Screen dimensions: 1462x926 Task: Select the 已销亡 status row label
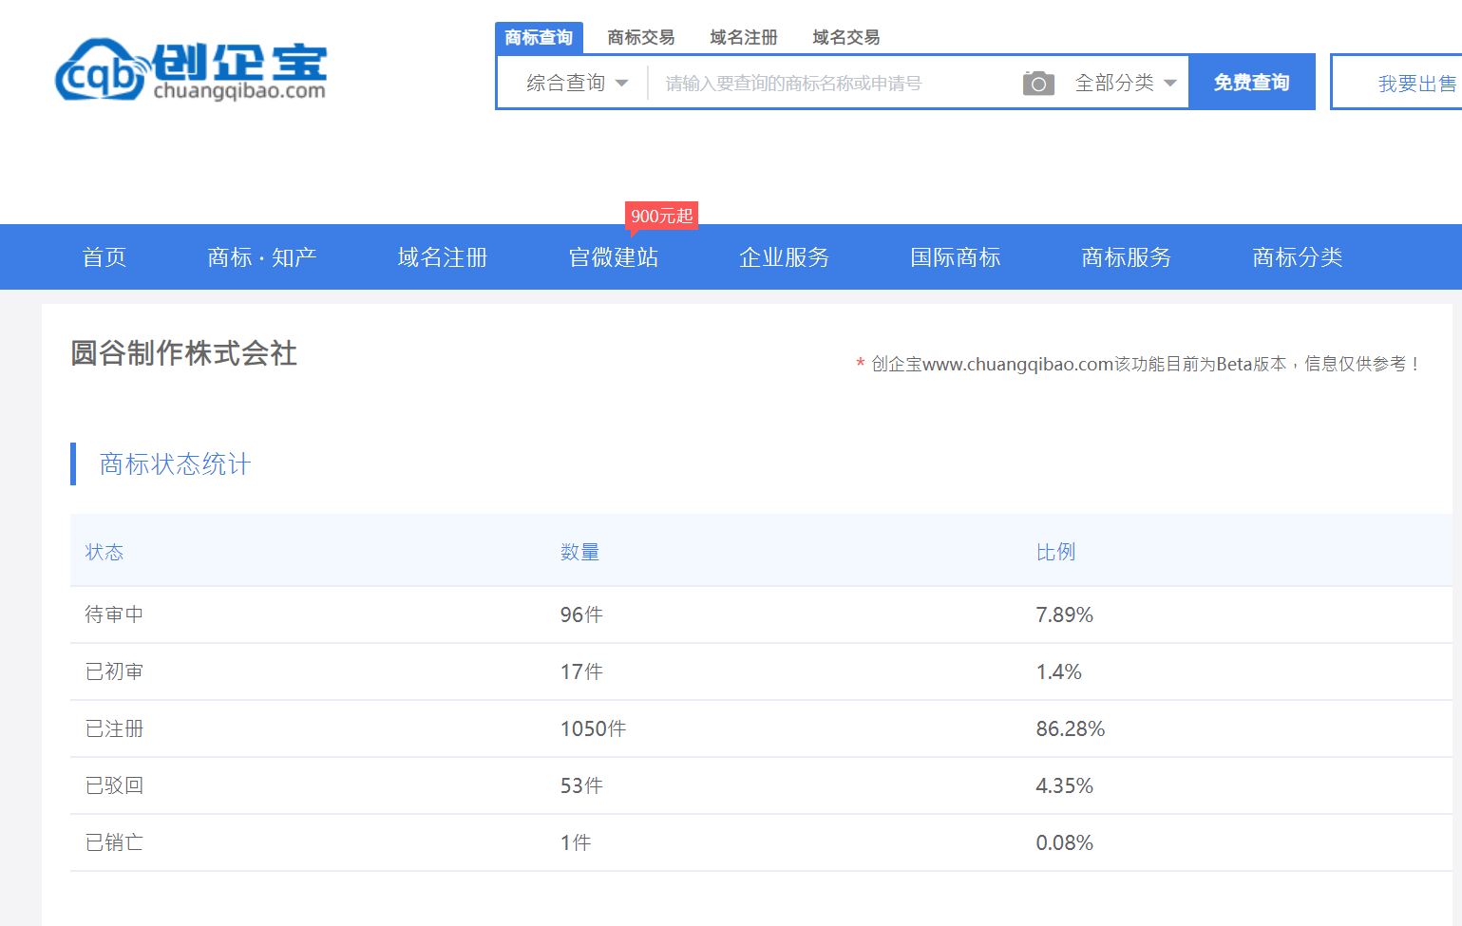coord(114,842)
